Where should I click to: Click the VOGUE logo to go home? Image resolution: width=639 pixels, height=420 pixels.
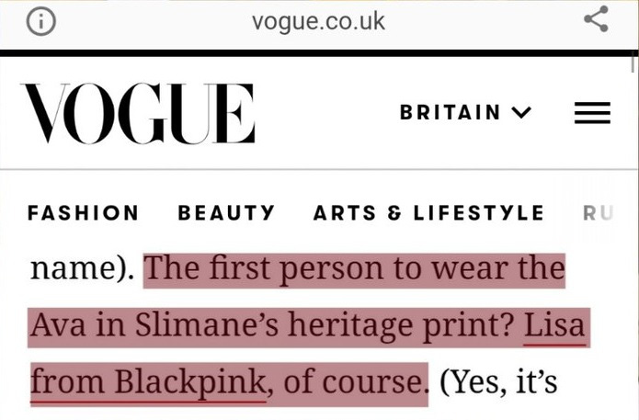click(138, 113)
